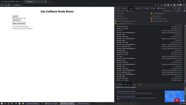Toggle the Lady Benutzer neu checkbox
The height and width of the screenshot is (105, 186).
coord(13,18)
